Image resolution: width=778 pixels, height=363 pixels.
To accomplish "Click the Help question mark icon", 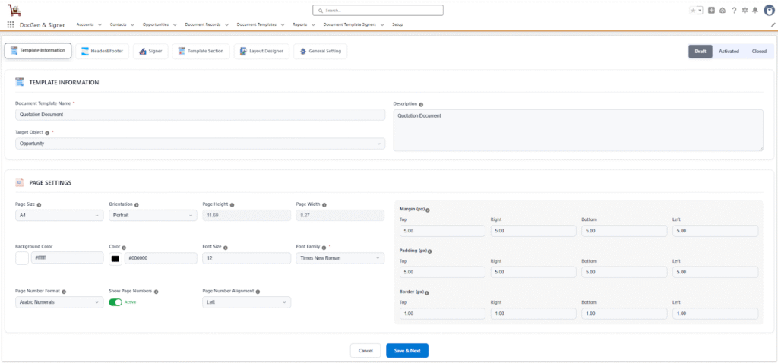I will tap(733, 10).
